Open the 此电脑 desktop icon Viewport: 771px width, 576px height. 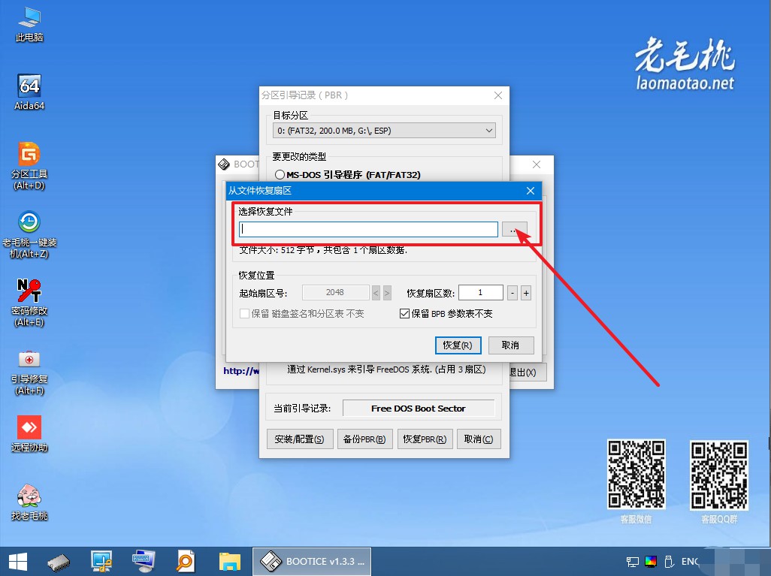tap(29, 23)
